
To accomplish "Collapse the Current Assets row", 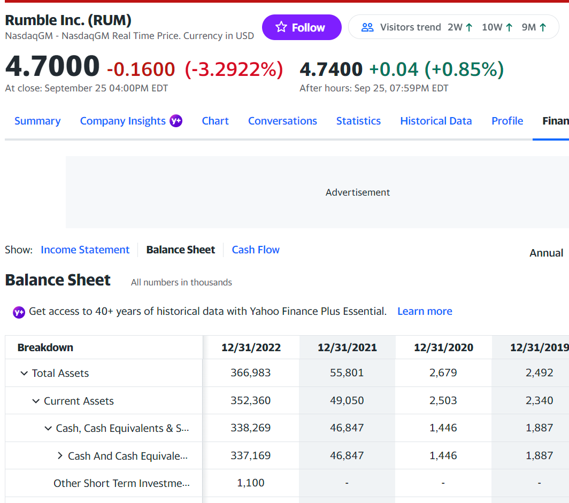I will pos(36,401).
